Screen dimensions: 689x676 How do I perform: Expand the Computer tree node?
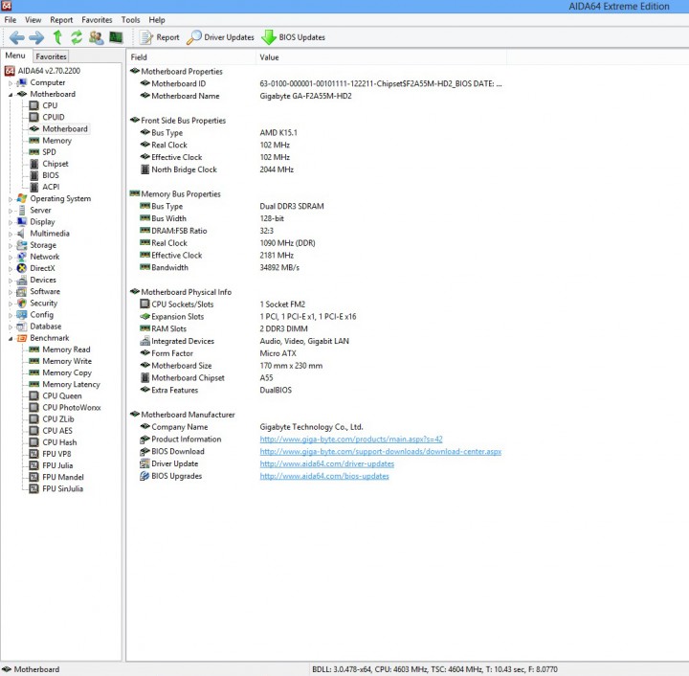click(x=11, y=82)
